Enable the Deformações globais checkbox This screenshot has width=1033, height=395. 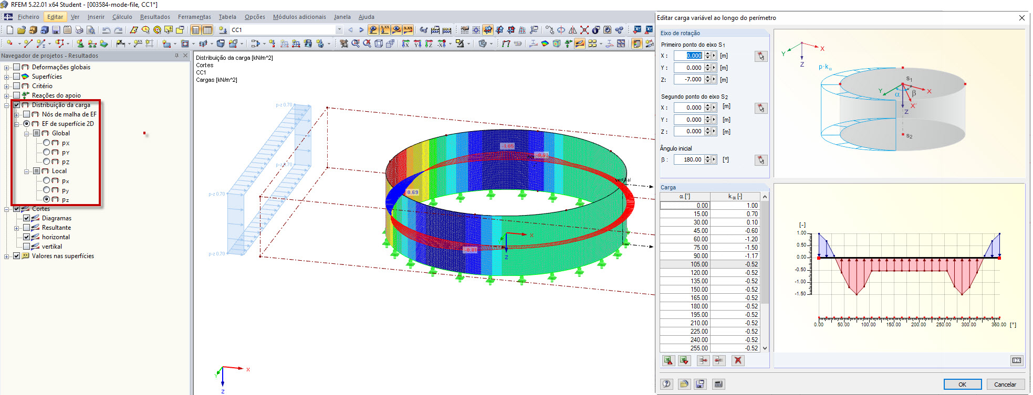[16, 67]
